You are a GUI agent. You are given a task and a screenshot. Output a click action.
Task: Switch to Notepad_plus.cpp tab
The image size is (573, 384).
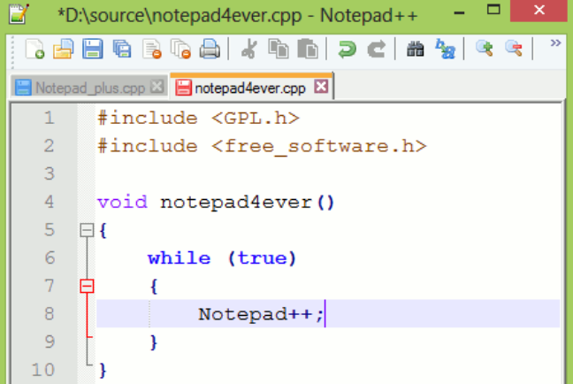click(x=89, y=88)
